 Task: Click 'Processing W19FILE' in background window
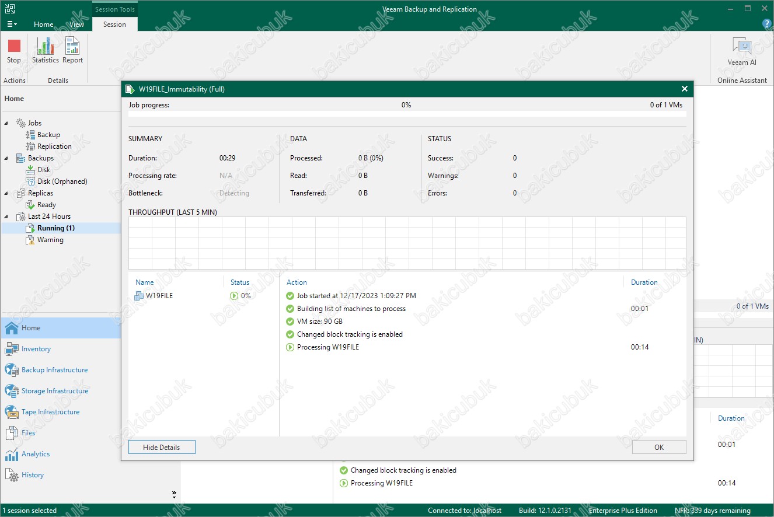tap(381, 483)
